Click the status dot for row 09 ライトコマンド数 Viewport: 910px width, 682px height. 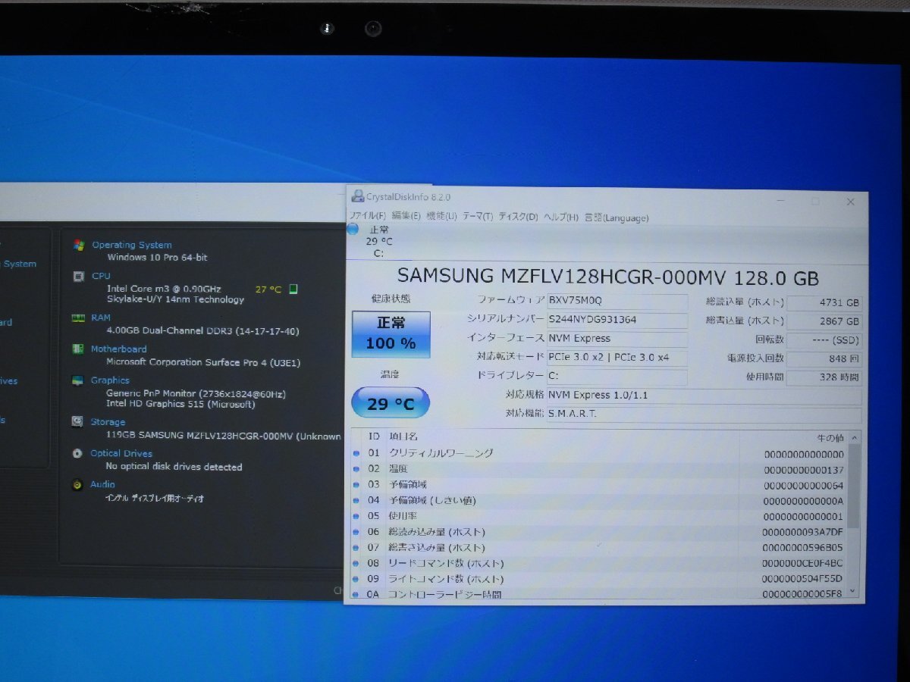(356, 579)
